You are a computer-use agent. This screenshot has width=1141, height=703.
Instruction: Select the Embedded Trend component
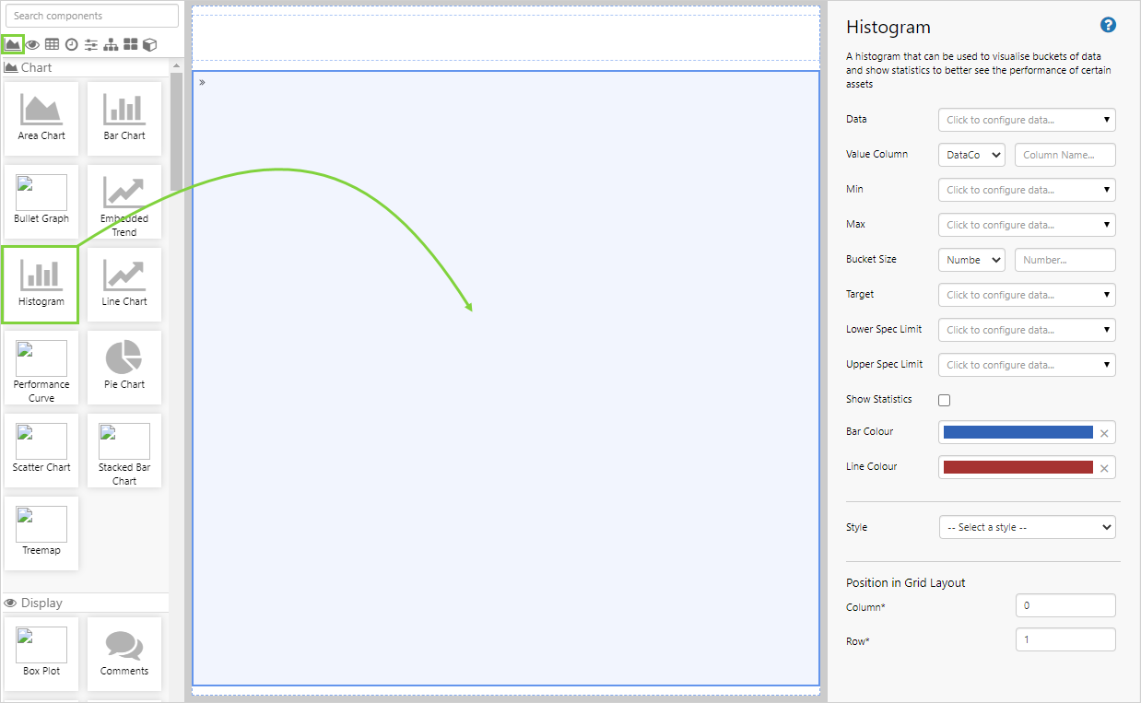click(x=124, y=201)
